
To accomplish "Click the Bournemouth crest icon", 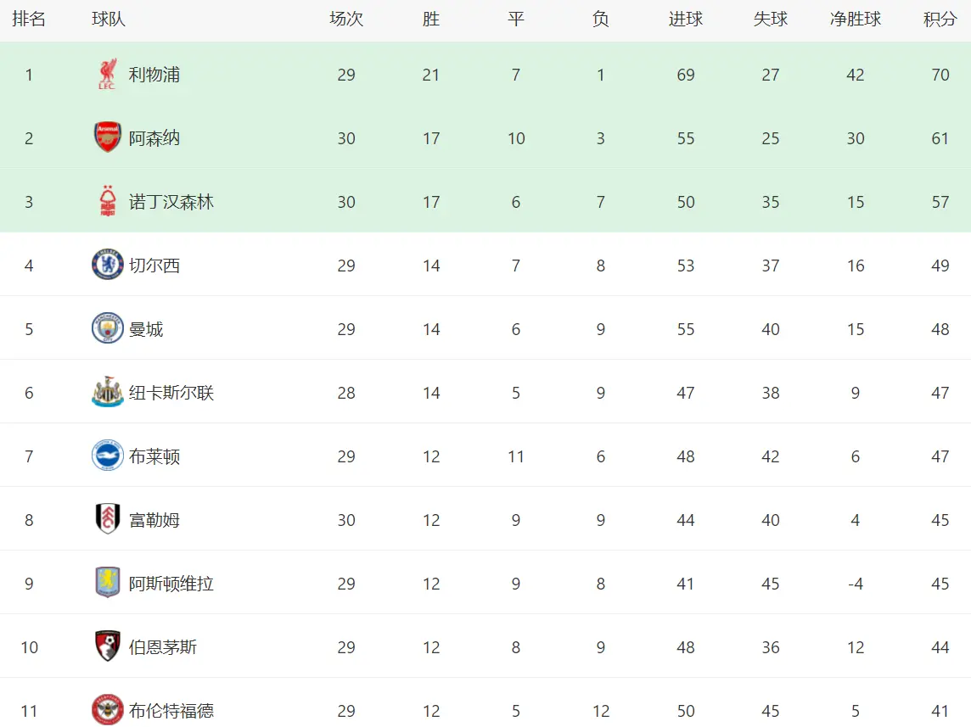I will (107, 646).
